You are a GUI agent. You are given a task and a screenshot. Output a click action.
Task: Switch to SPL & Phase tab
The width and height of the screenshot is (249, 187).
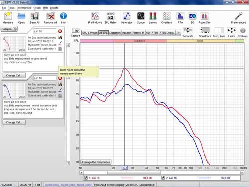coord(90,33)
